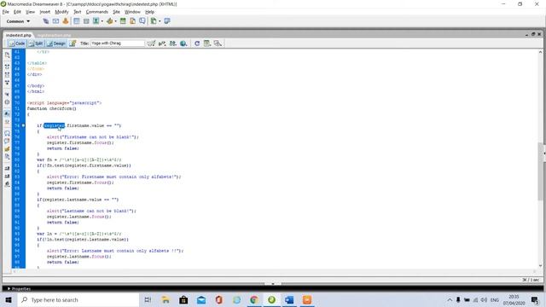
Task: Click the View Options icon
Action: coord(207,43)
